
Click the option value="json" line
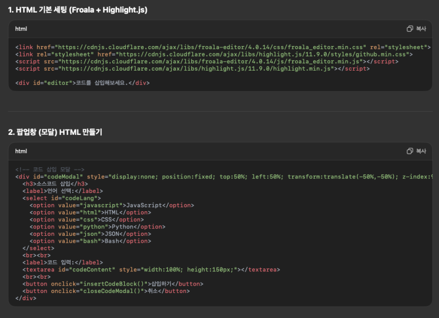click(90, 234)
